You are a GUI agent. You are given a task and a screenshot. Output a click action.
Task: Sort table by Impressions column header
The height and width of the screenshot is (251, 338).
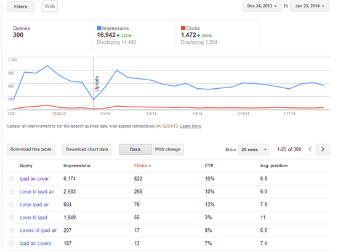[77, 166]
